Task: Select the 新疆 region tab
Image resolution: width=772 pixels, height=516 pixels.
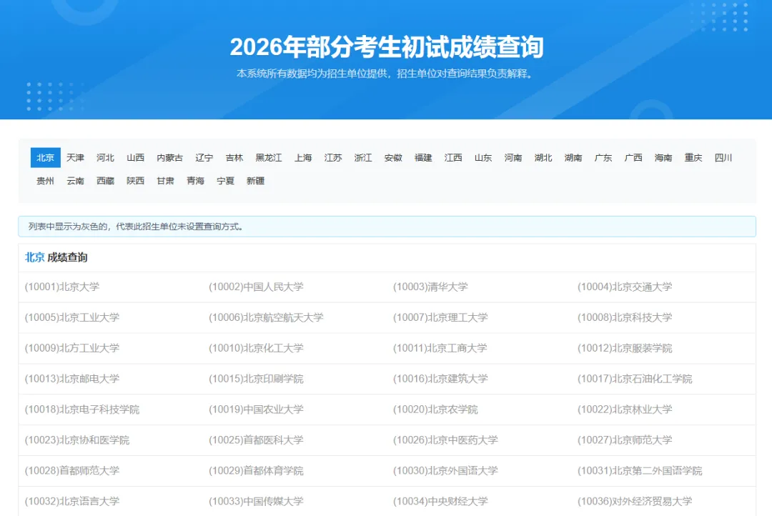Action: click(255, 181)
